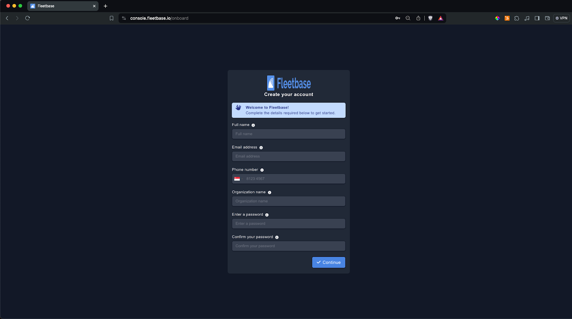The image size is (572, 319).
Task: Open the media playlist music note icon
Action: tap(527, 18)
